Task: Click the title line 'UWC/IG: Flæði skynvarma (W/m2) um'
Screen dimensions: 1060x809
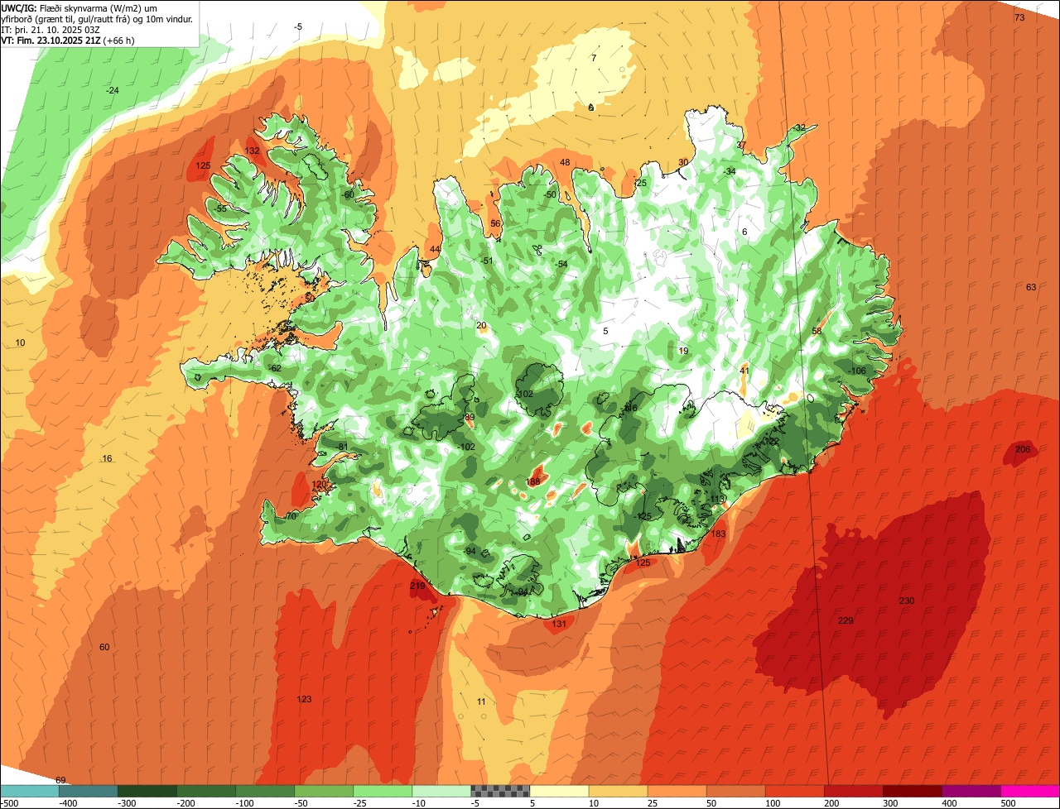Action: [79, 7]
